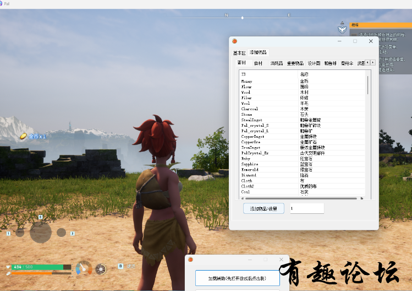Select the CopperIngot row
This screenshot has height=291, width=412.
point(303,137)
